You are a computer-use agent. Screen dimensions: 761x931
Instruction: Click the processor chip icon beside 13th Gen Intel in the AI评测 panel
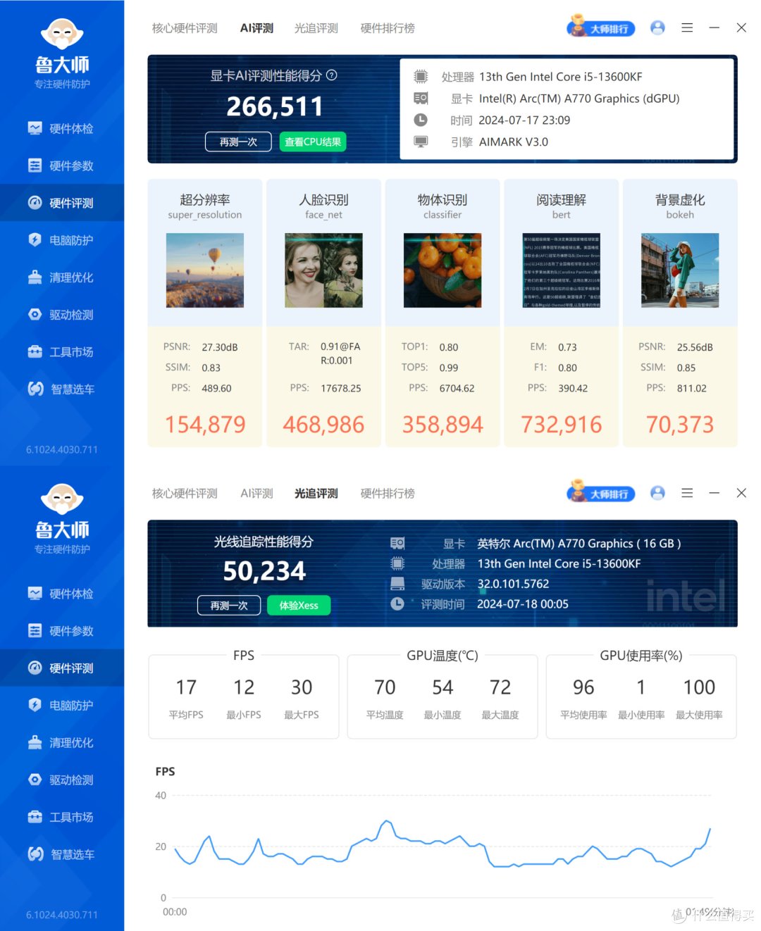pos(421,76)
